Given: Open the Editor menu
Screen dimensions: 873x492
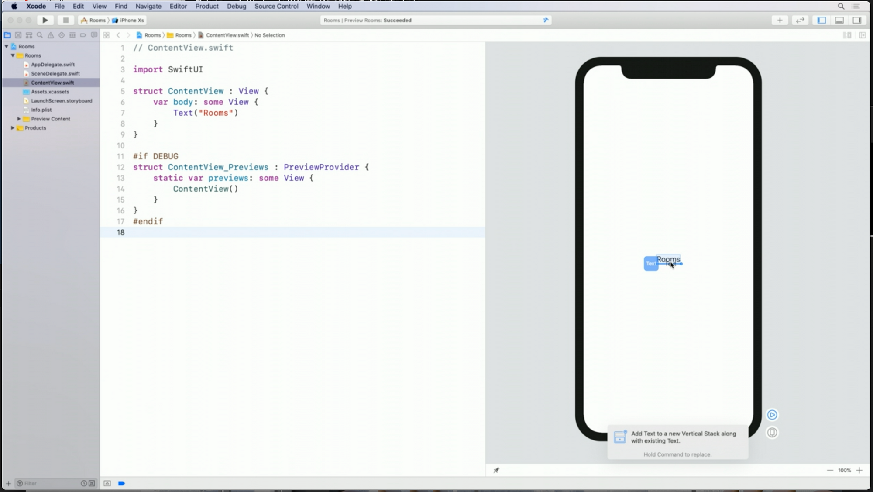Looking at the screenshot, I should point(178,6).
